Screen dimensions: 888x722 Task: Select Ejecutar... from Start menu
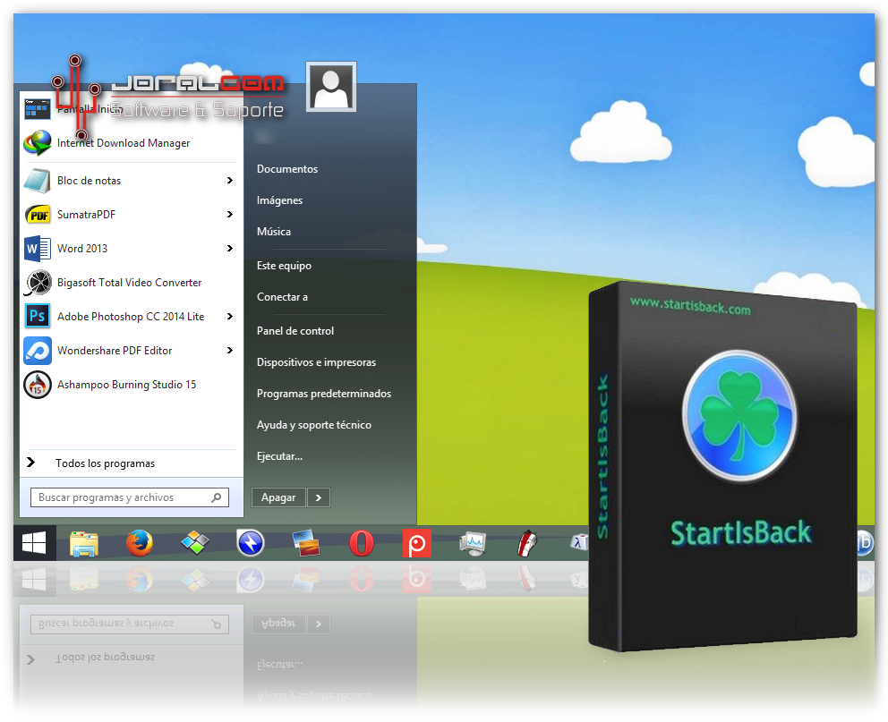(x=279, y=456)
